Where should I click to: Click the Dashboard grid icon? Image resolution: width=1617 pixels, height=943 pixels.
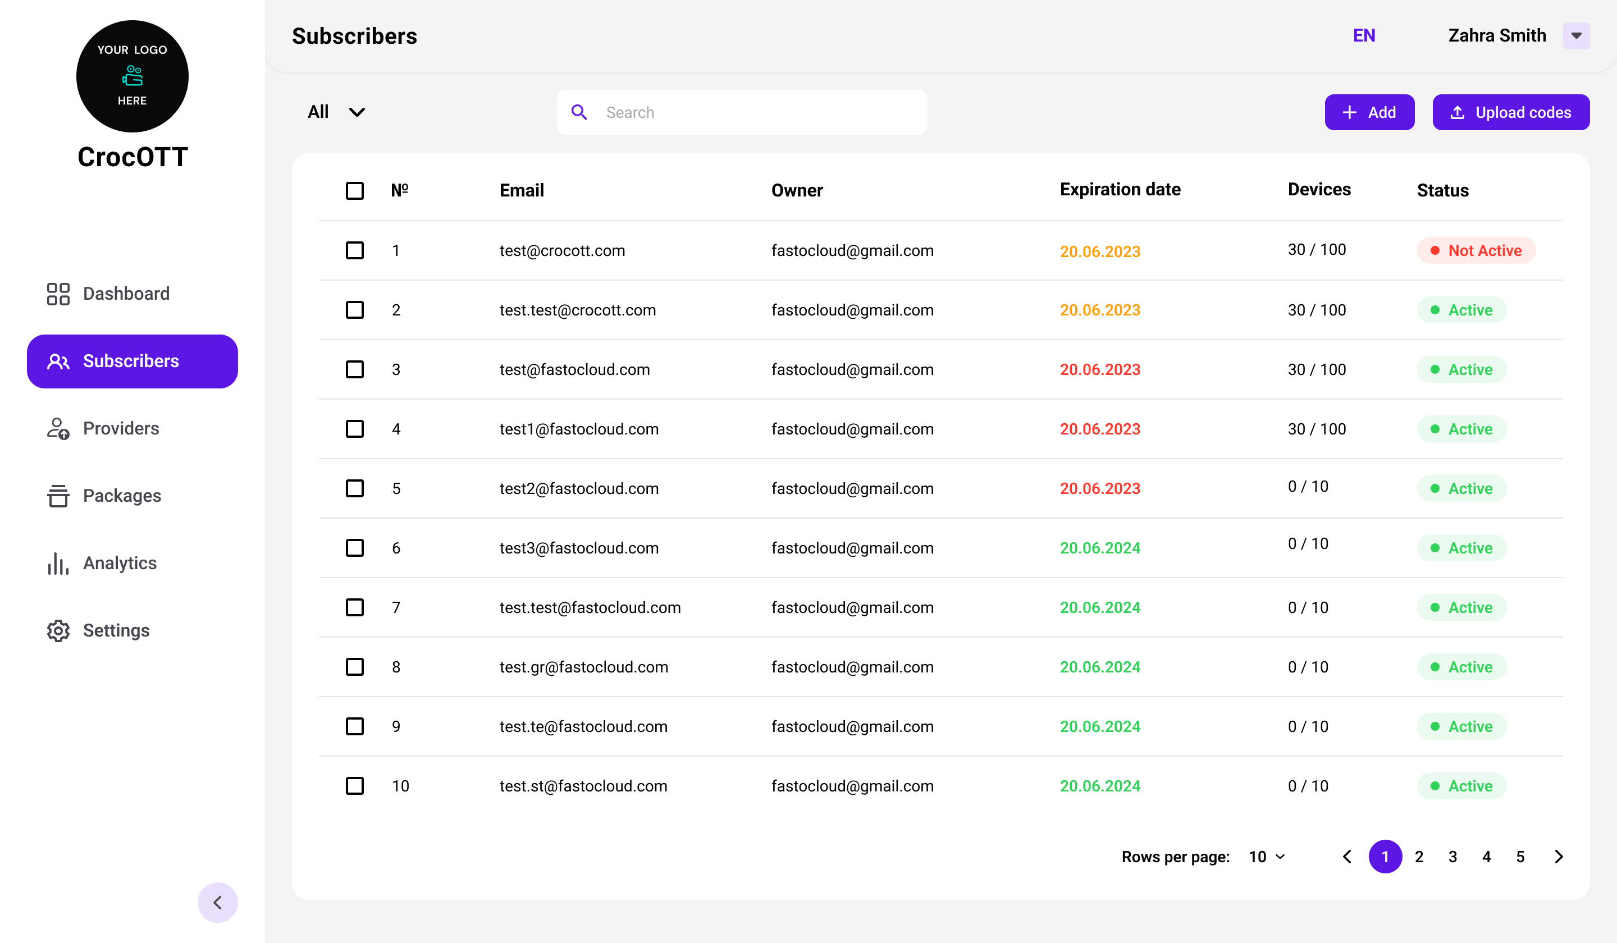(x=58, y=294)
